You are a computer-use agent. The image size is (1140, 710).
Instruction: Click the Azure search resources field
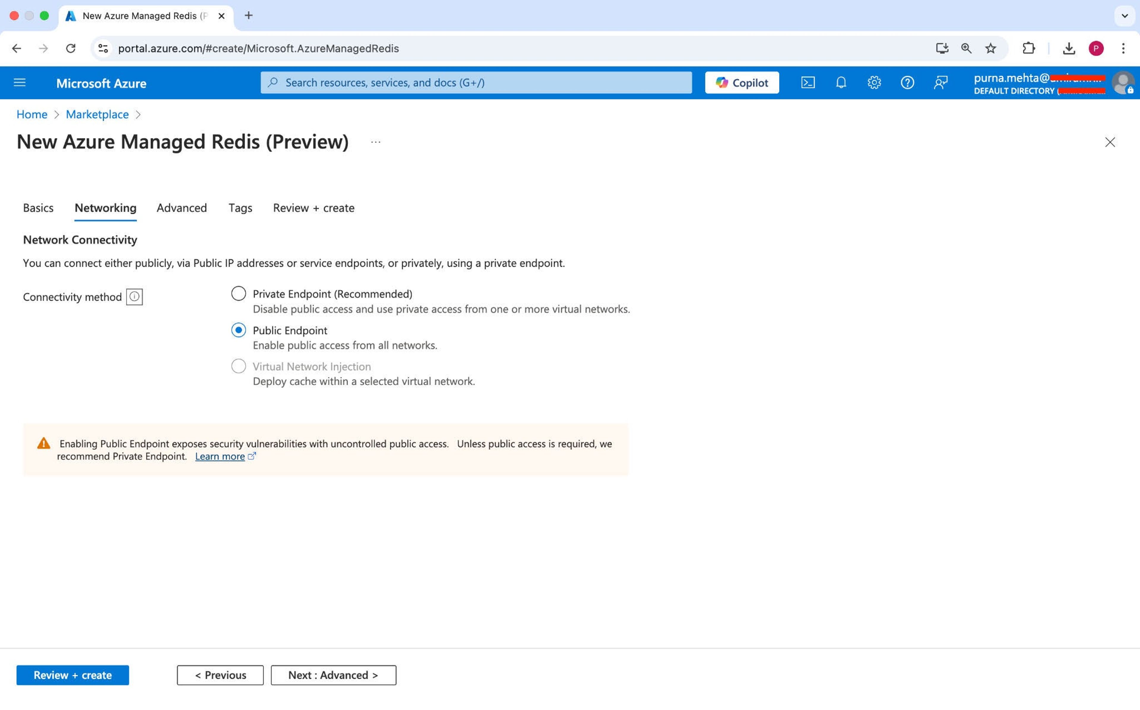[476, 83]
